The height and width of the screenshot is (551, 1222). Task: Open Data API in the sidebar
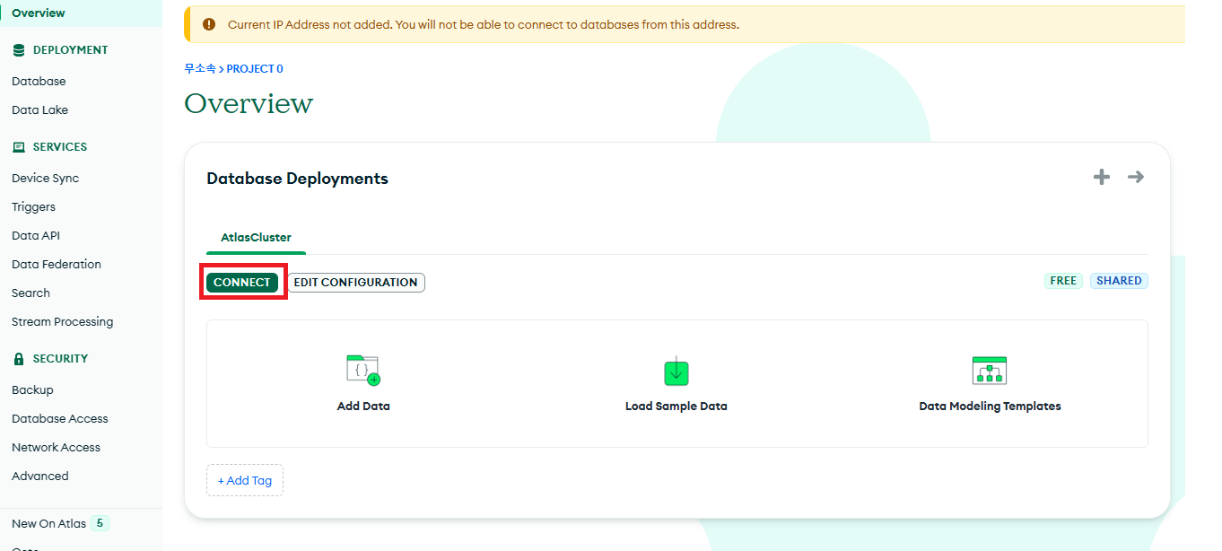click(36, 235)
